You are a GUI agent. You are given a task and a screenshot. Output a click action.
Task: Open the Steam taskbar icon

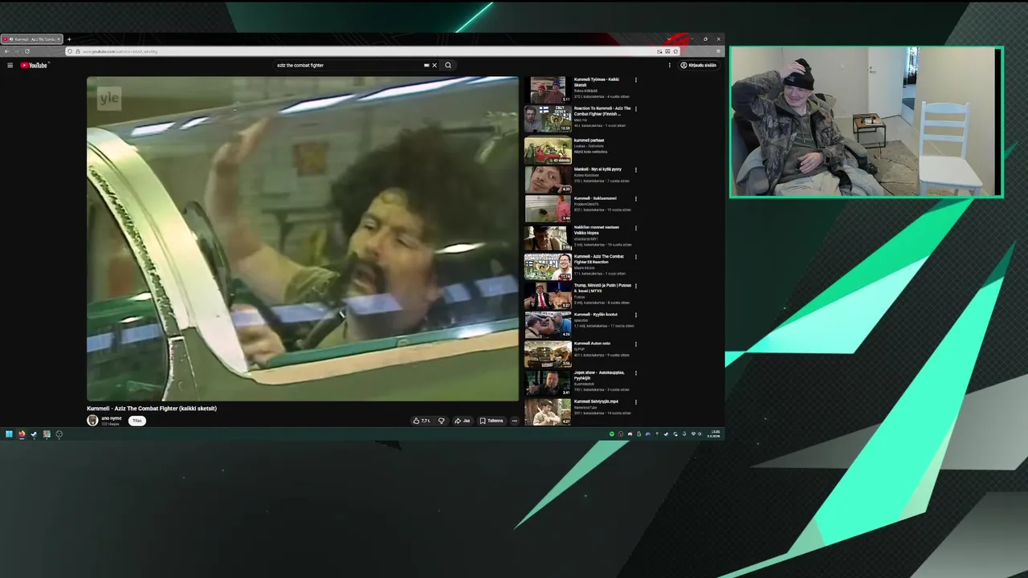point(34,434)
